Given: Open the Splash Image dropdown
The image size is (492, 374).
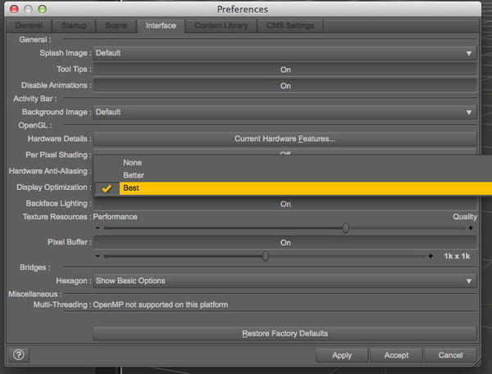Looking at the screenshot, I should point(285,53).
